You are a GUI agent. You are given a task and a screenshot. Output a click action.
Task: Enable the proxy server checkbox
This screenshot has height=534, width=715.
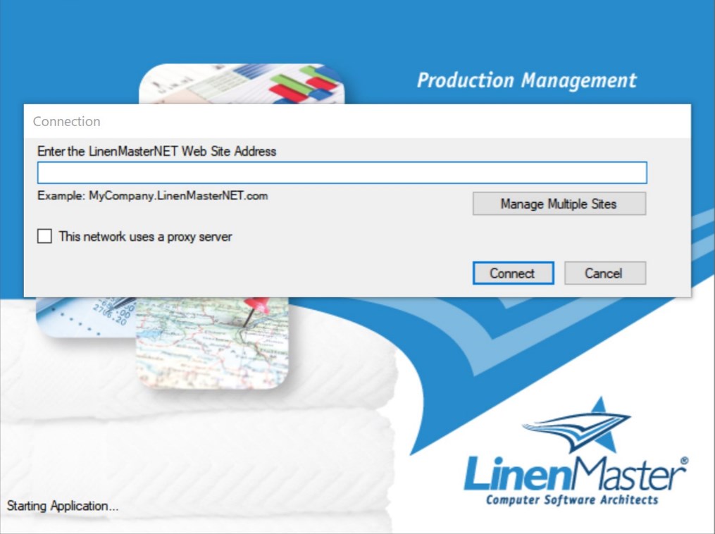coord(44,236)
